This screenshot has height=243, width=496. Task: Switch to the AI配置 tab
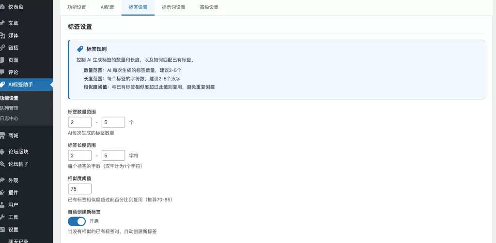[107, 7]
